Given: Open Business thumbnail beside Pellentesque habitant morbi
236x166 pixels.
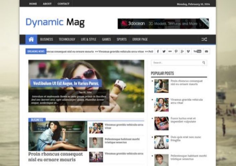Looking at the screenshot, I should [x=96, y=142].
